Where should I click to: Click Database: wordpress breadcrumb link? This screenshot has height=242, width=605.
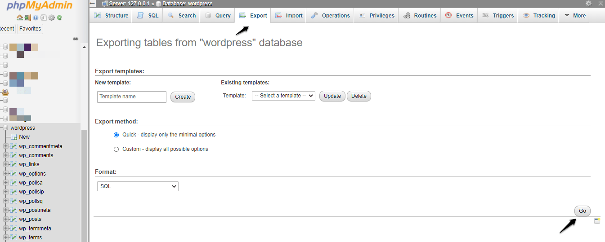[x=188, y=4]
